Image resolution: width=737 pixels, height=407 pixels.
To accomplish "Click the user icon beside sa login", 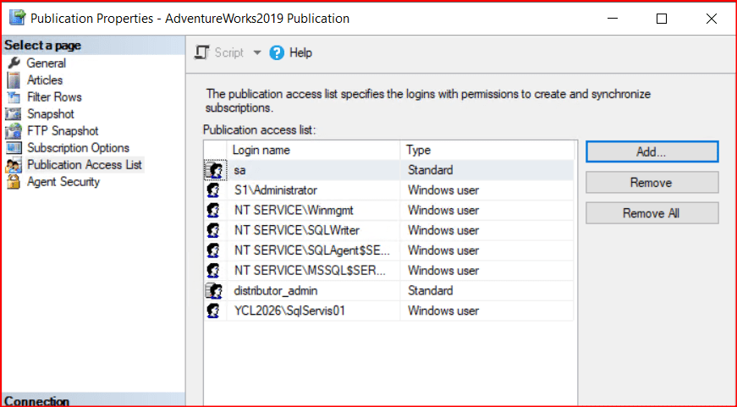I will [x=215, y=171].
